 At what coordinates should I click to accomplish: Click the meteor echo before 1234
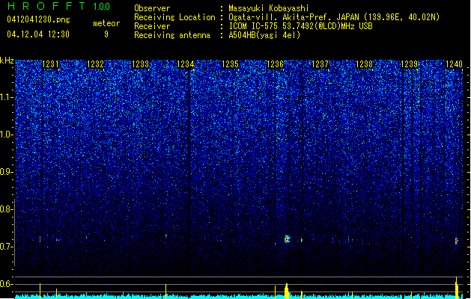click(x=165, y=236)
